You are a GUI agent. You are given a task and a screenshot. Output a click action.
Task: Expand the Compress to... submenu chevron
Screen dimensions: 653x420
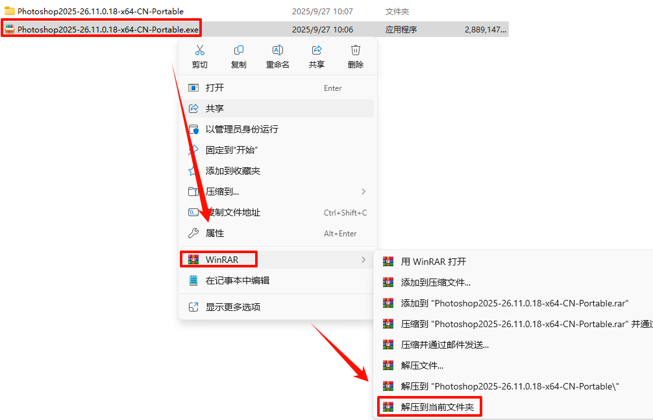pos(363,191)
